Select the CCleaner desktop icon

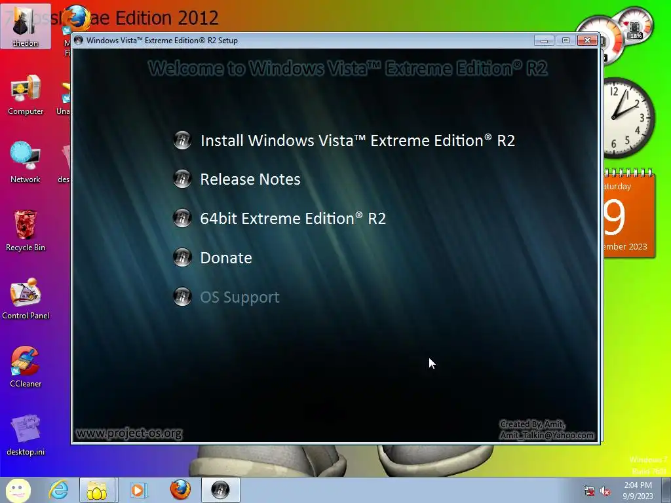tap(26, 367)
